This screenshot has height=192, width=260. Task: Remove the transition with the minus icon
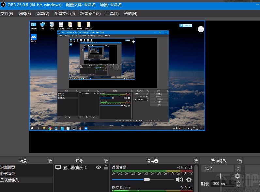pos(229,176)
